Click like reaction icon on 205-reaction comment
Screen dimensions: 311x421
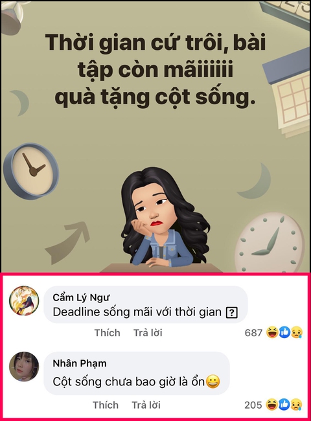(x=284, y=405)
